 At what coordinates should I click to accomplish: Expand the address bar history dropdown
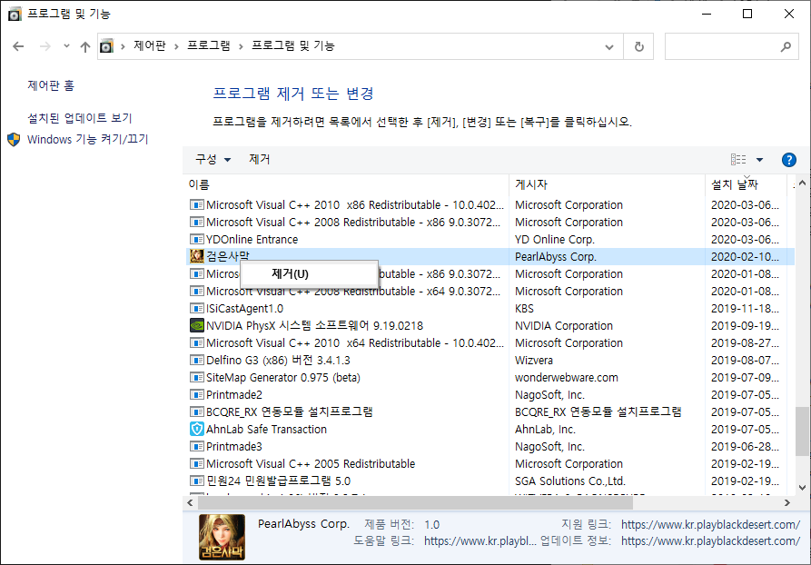[x=609, y=47]
